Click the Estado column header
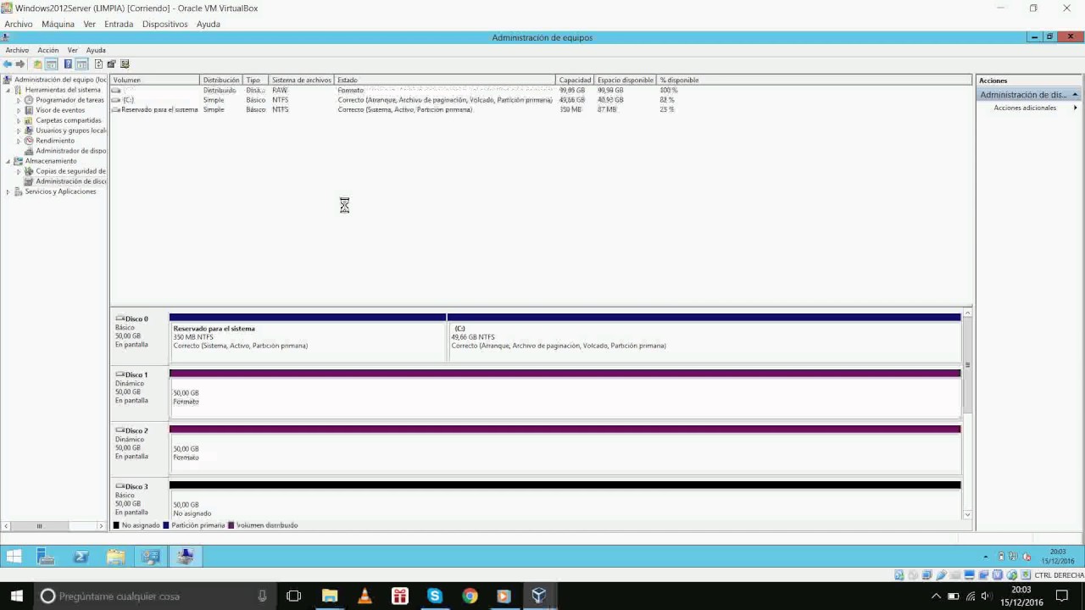Image resolution: width=1085 pixels, height=610 pixels. pyautogui.click(x=445, y=80)
